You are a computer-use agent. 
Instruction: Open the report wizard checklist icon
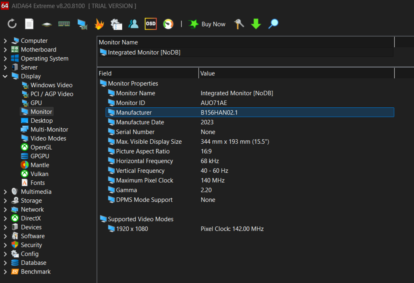coord(116,24)
